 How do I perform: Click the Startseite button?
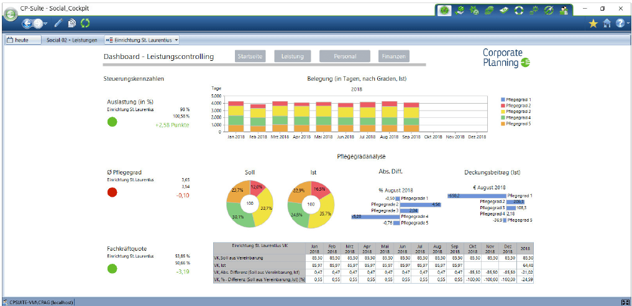(250, 56)
